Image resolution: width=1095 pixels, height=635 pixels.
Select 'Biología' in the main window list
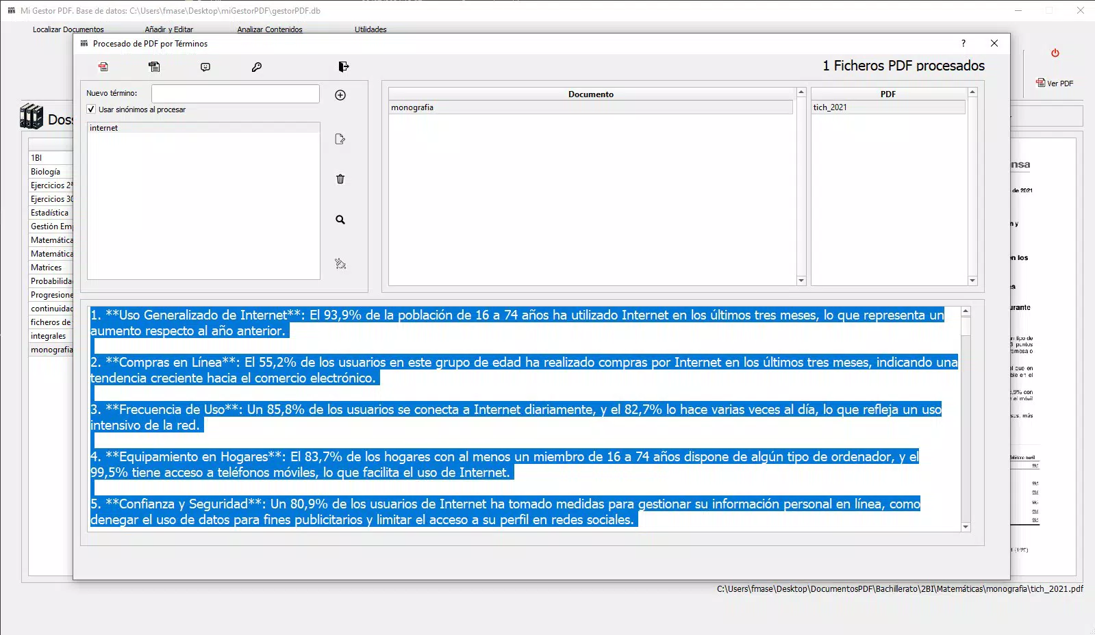pos(51,172)
